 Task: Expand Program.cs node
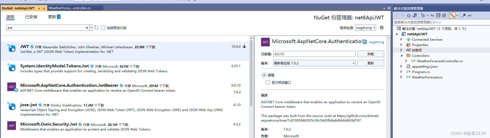401,72
